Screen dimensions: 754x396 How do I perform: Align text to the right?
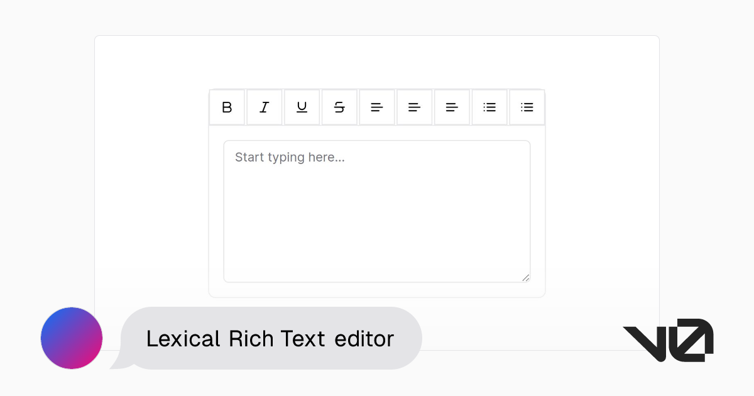[452, 107]
